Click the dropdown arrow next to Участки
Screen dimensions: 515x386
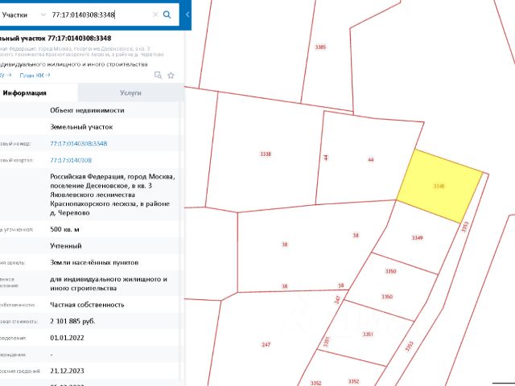click(43, 14)
